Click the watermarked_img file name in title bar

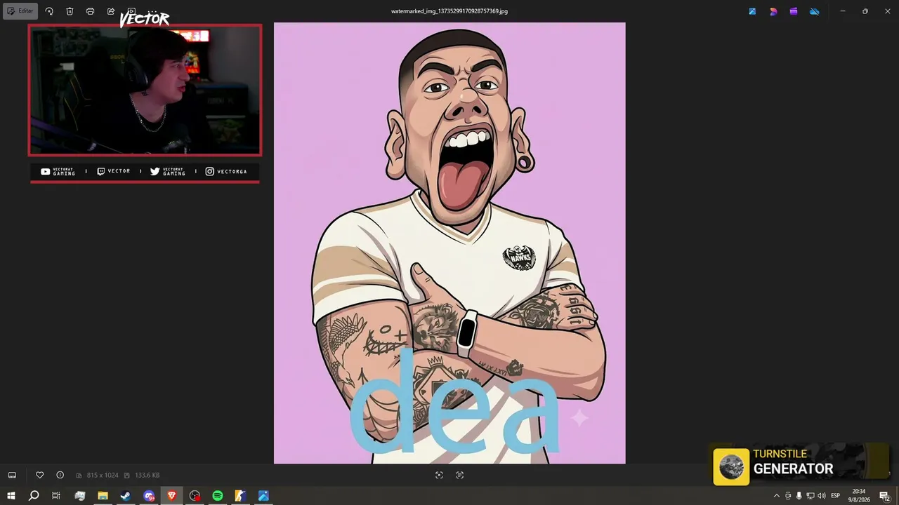point(449,11)
